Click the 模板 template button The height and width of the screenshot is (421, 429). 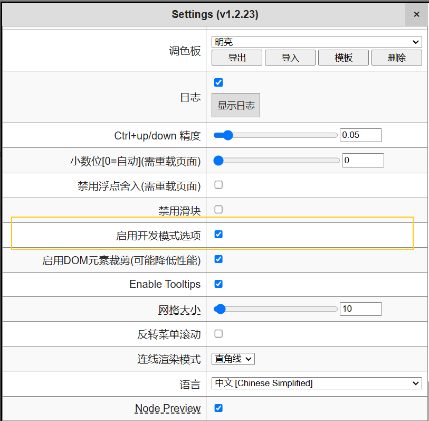click(344, 58)
